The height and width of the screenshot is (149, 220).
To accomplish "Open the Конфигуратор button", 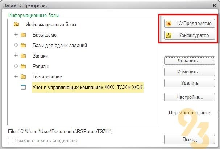I will click(x=190, y=35).
